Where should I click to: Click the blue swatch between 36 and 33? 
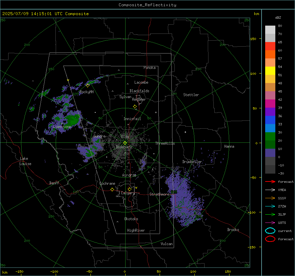click(x=270, y=120)
